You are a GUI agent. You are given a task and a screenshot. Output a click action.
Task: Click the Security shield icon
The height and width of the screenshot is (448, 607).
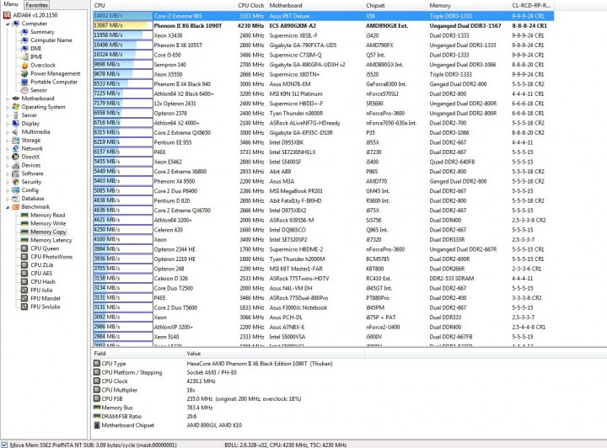tap(16, 182)
